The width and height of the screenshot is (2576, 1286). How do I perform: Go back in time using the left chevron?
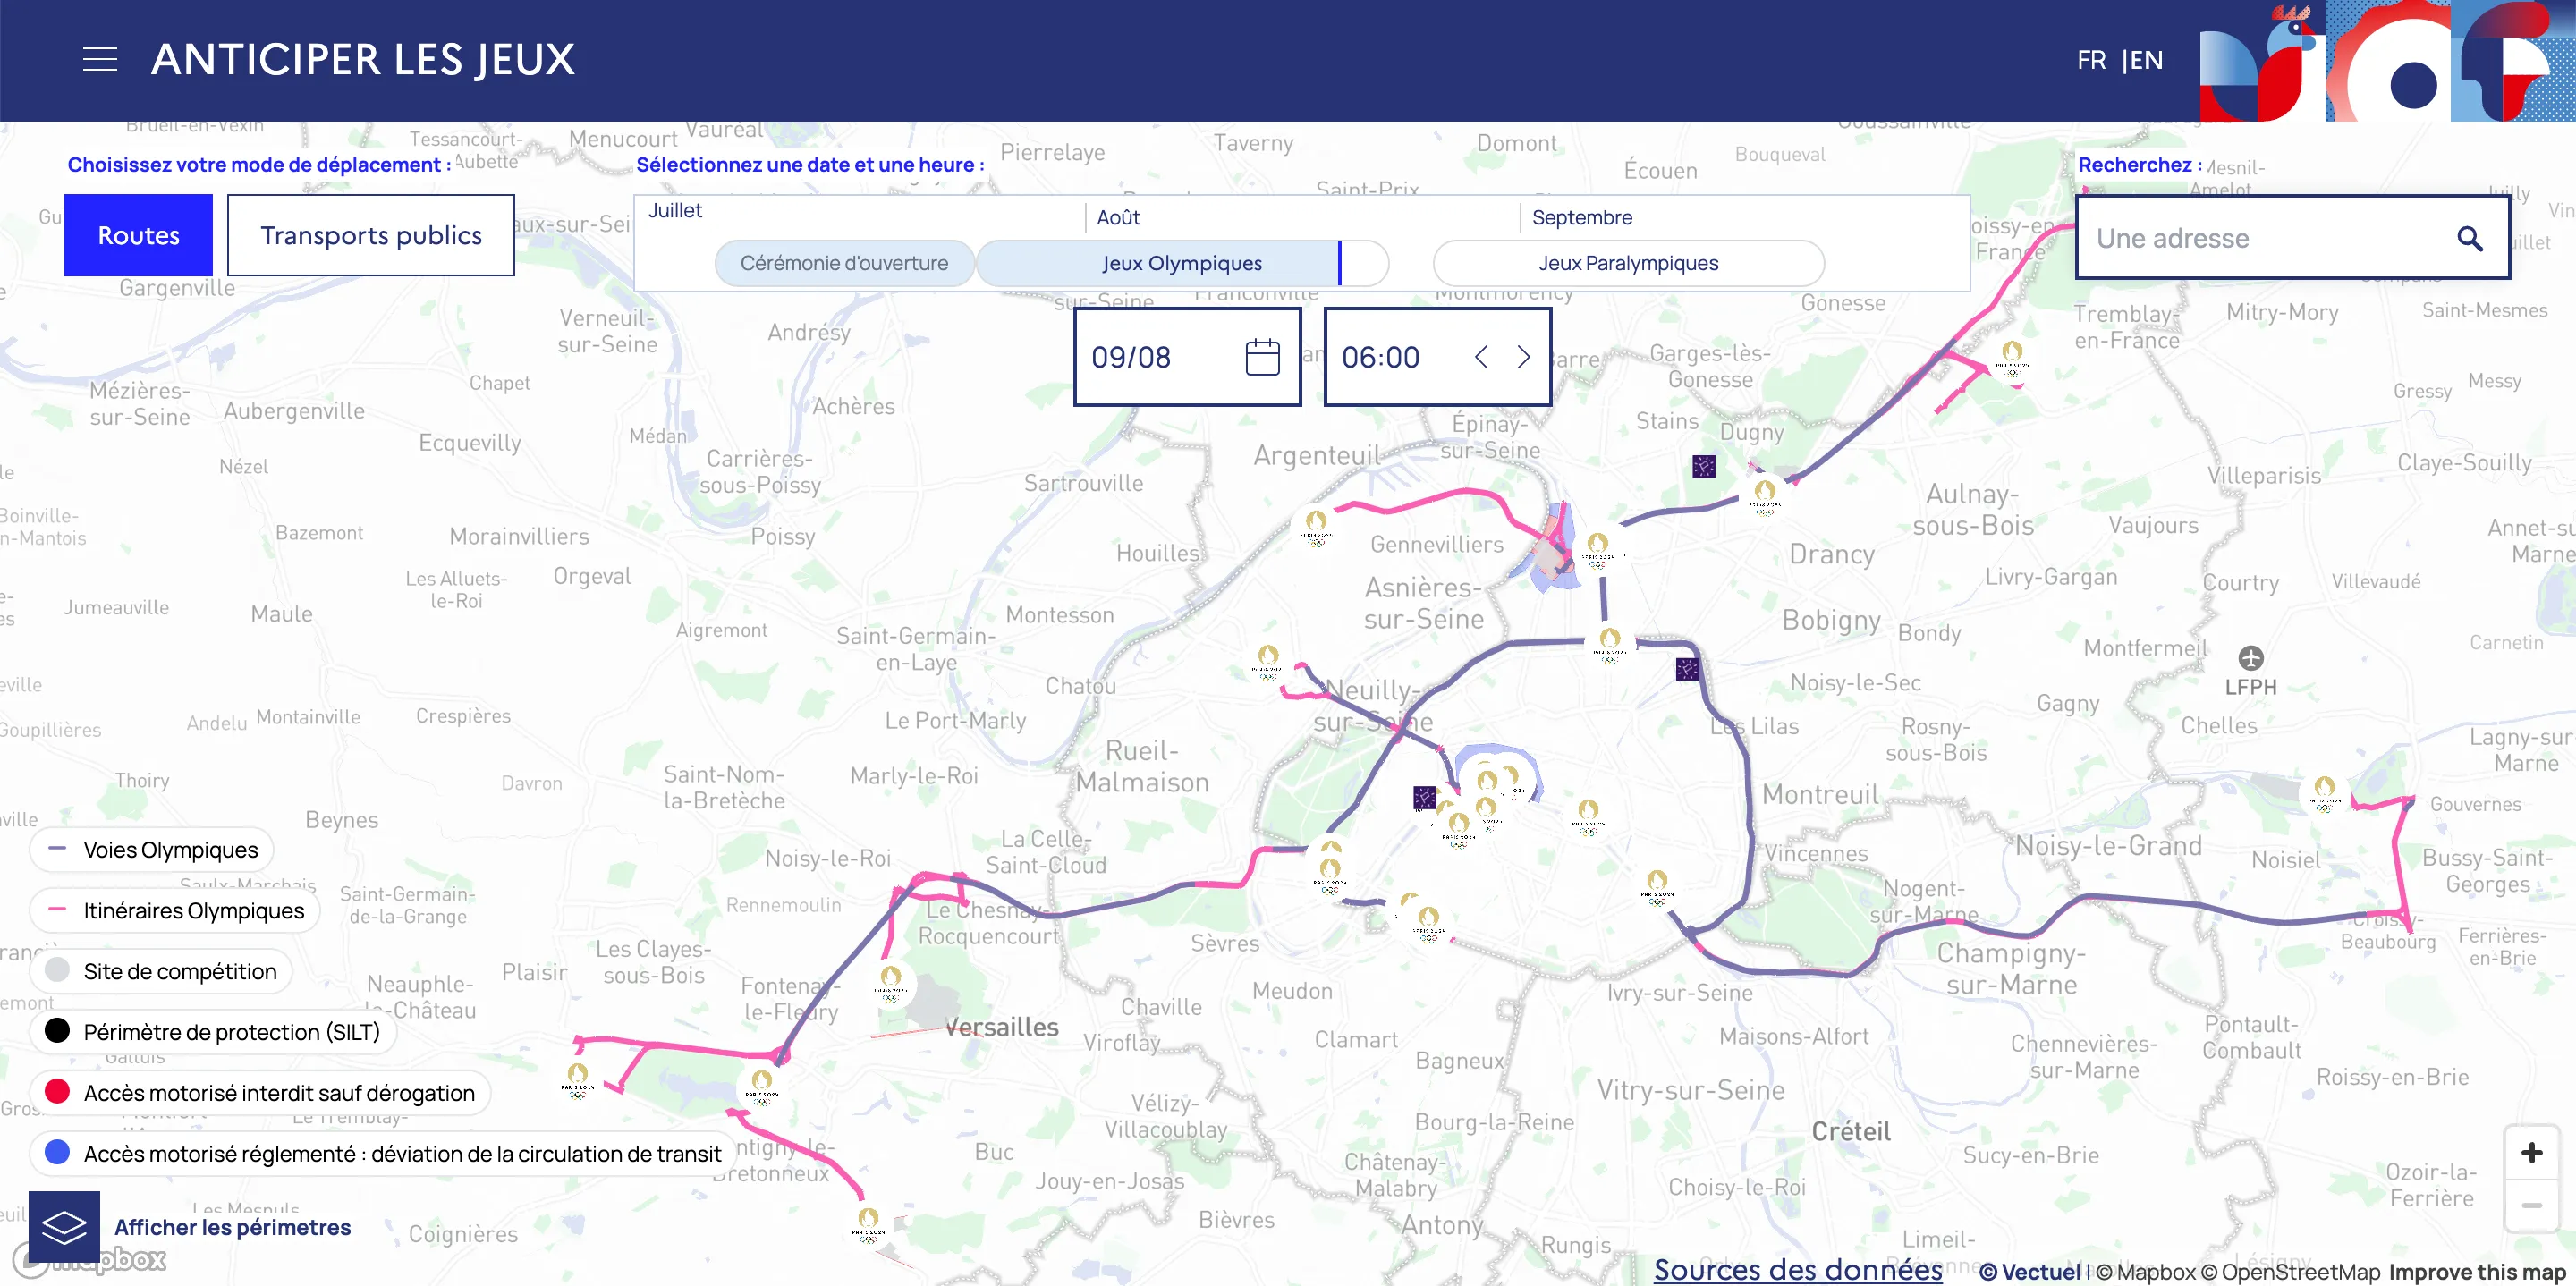click(1481, 356)
